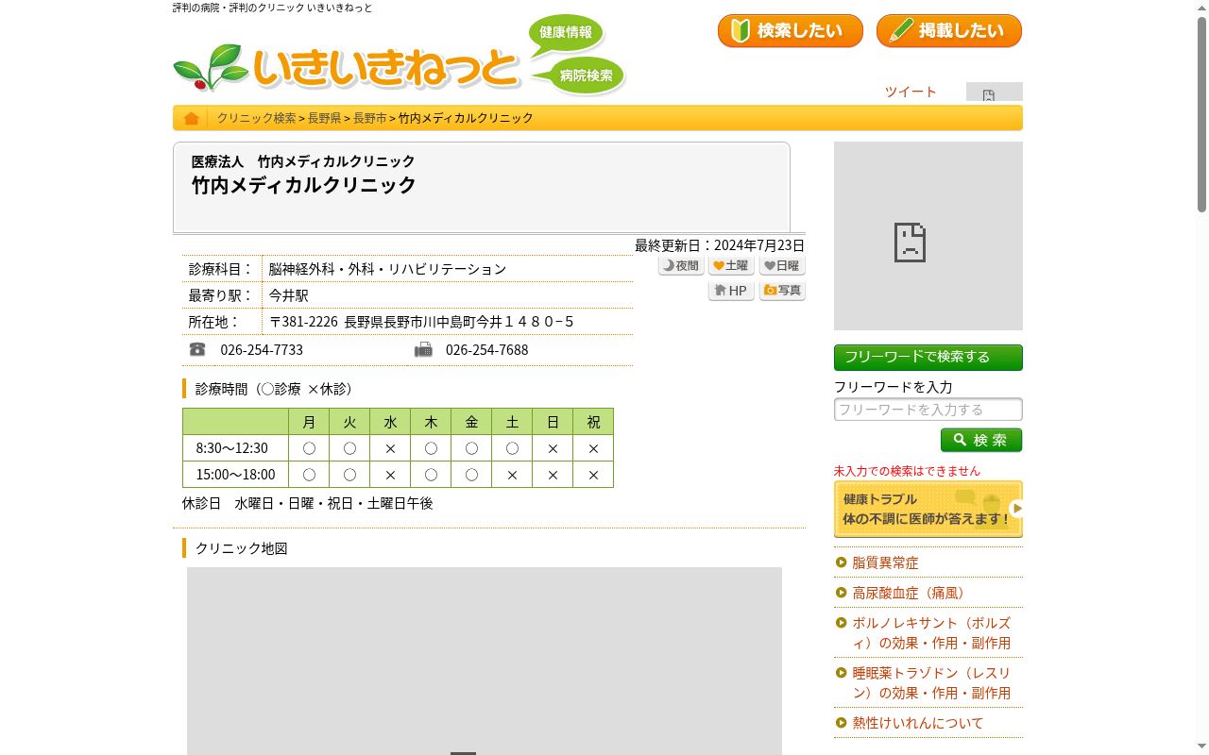1209x755 pixels.
Task: Open the clinic HP badge
Action: point(731,291)
